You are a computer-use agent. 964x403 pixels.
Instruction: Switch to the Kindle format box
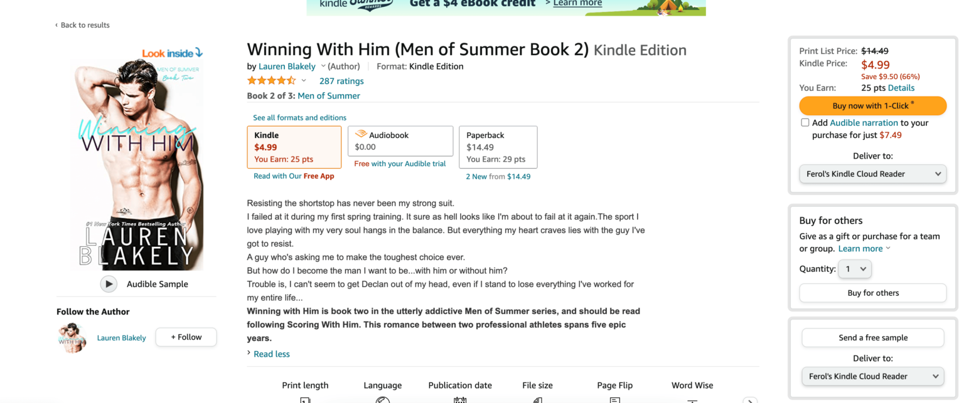point(294,147)
